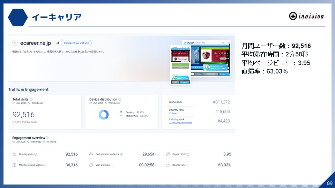
Task: Click calendar icon in Total visits card
Action: (x=14, y=103)
